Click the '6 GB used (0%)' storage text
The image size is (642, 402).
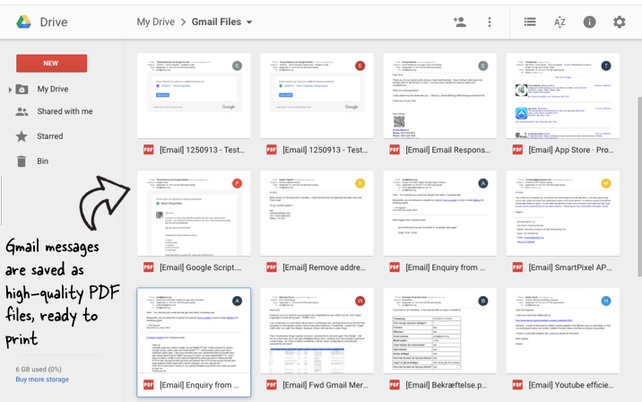[39, 369]
